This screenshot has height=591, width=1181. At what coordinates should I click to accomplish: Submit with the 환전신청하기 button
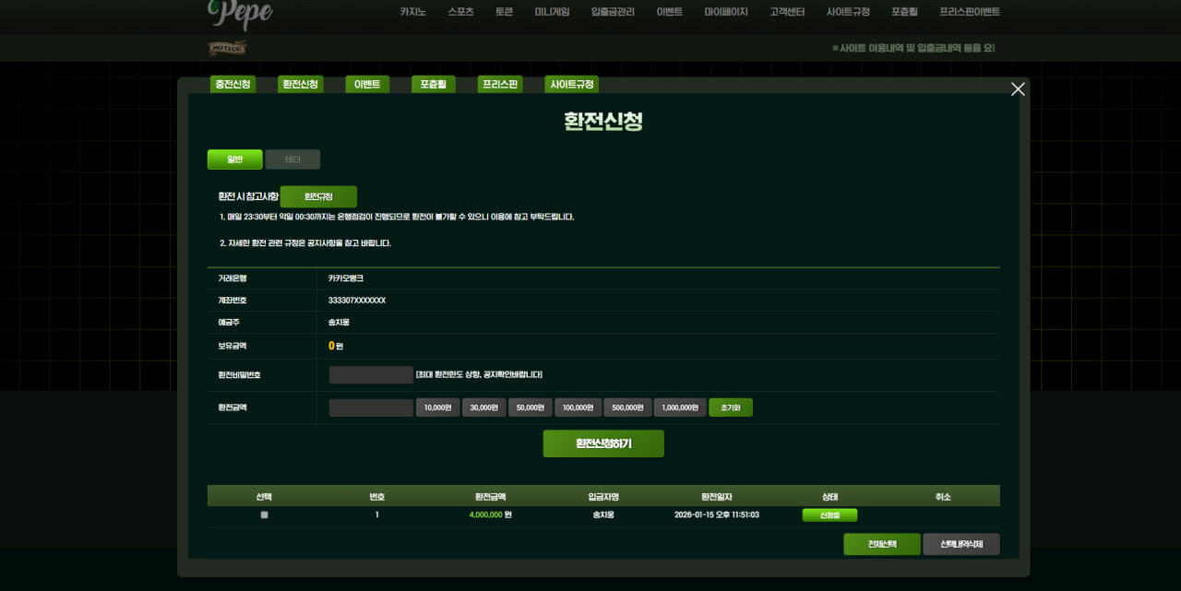tap(603, 443)
